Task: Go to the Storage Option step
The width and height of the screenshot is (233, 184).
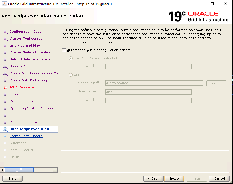Action: (x=22, y=66)
